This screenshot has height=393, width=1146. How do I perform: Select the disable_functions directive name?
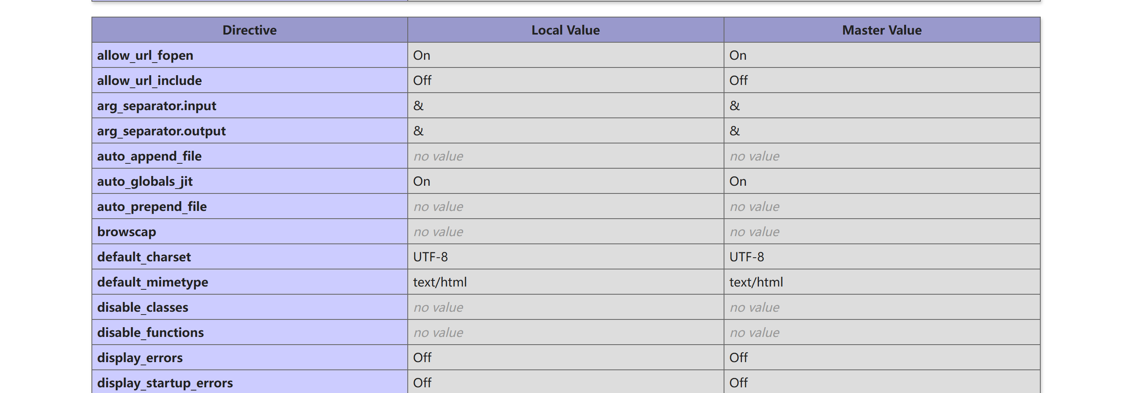150,332
